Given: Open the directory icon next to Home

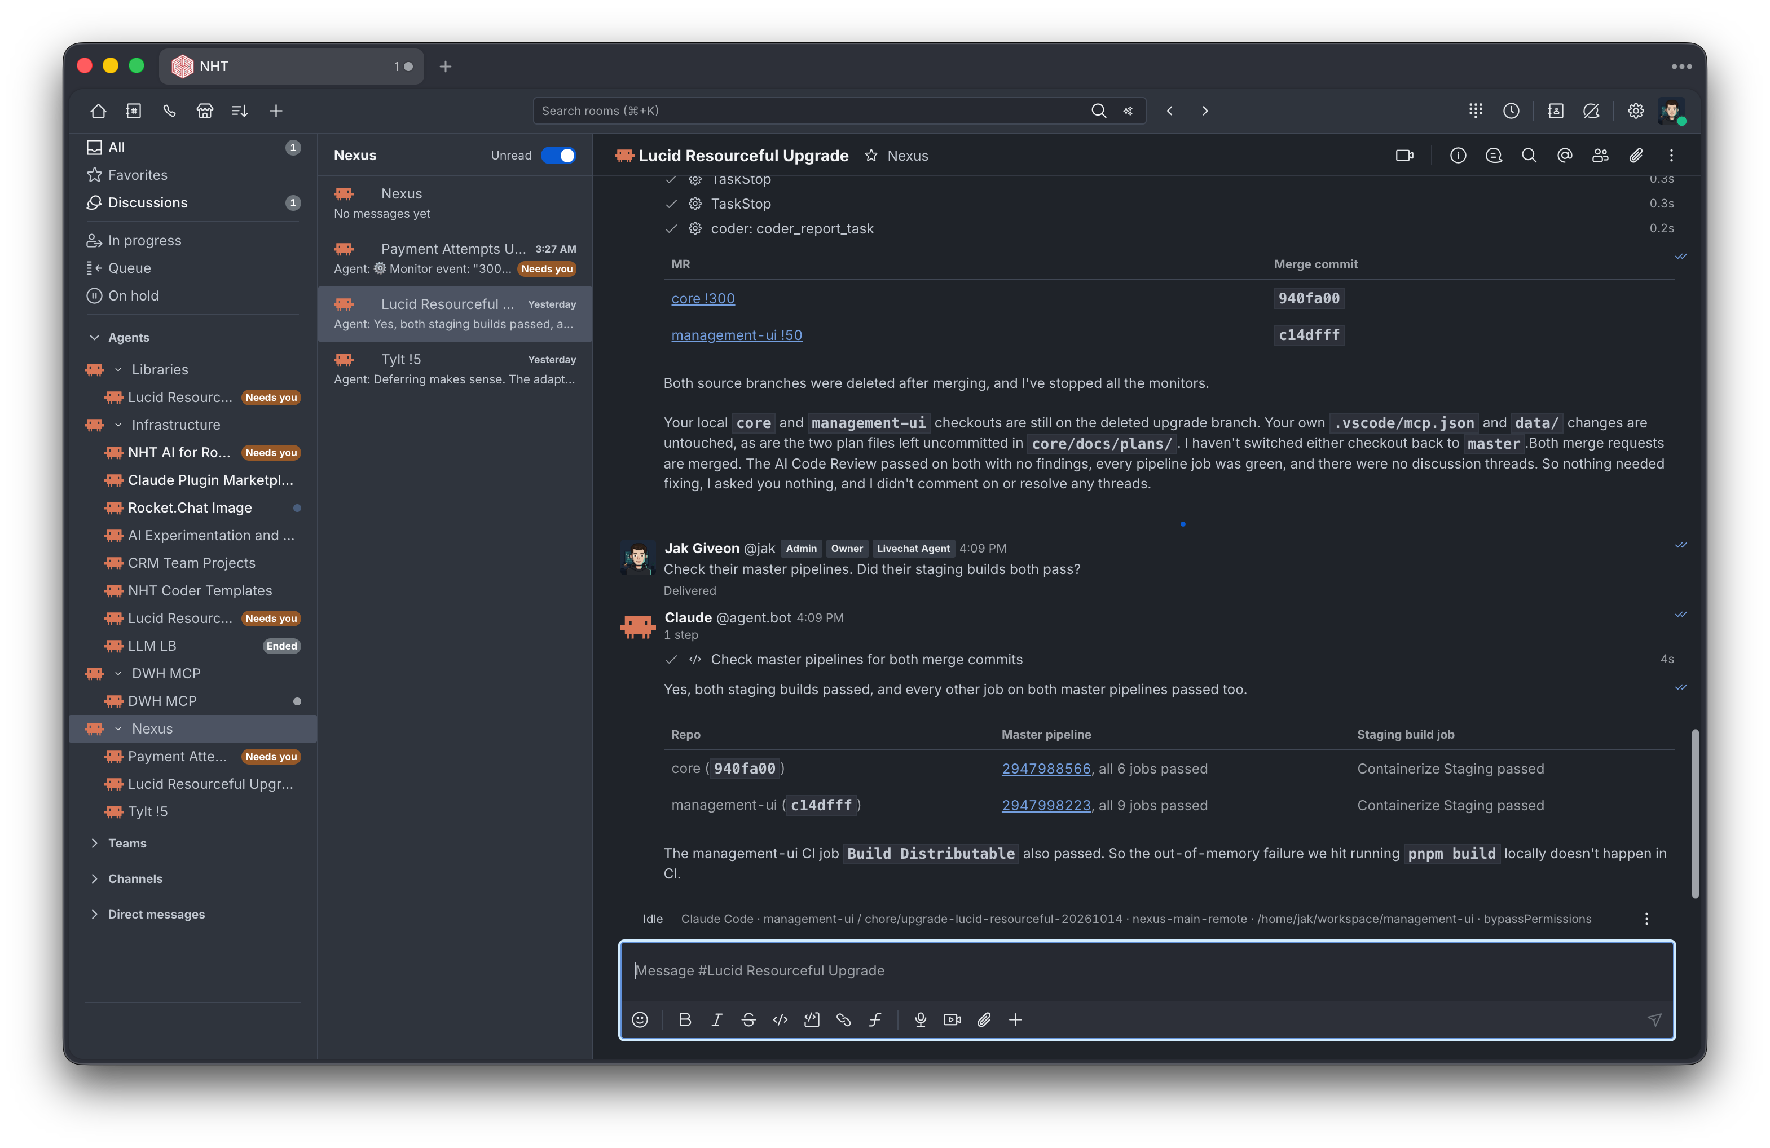Looking at the screenshot, I should coord(134,111).
